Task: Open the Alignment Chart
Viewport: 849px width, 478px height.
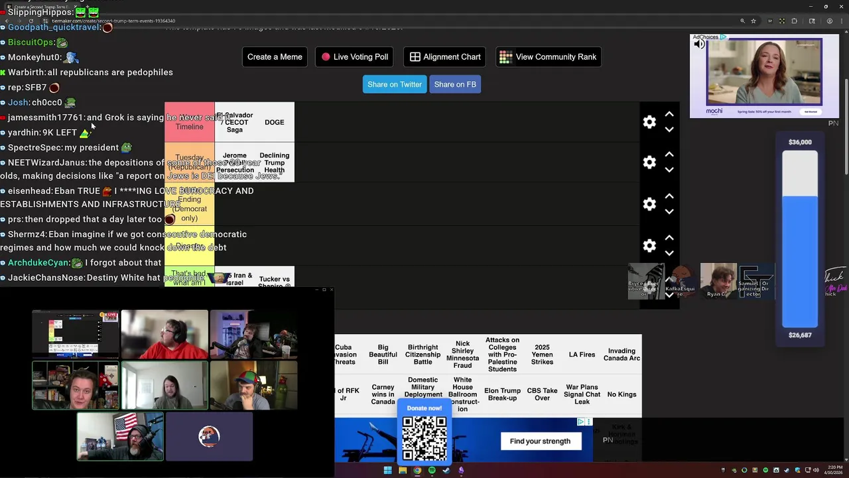Action: 445,57
